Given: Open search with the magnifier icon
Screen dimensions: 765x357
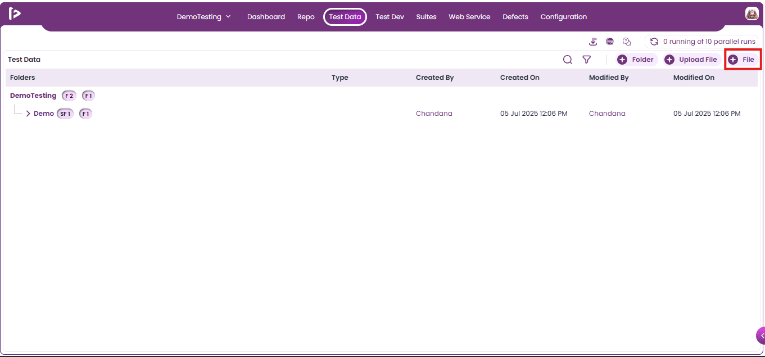Looking at the screenshot, I should (x=568, y=60).
